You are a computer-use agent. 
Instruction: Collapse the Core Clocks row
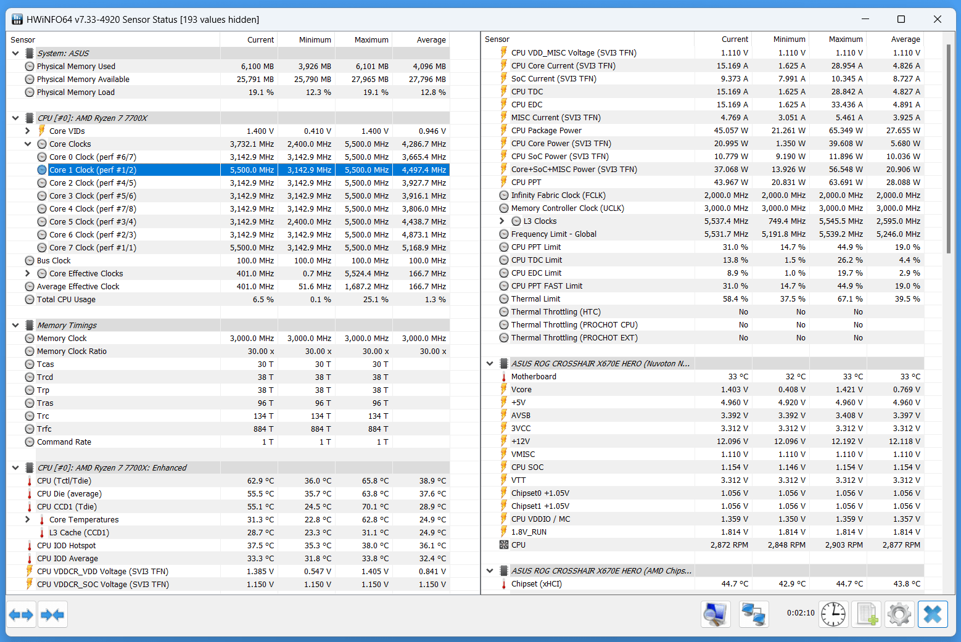point(28,144)
